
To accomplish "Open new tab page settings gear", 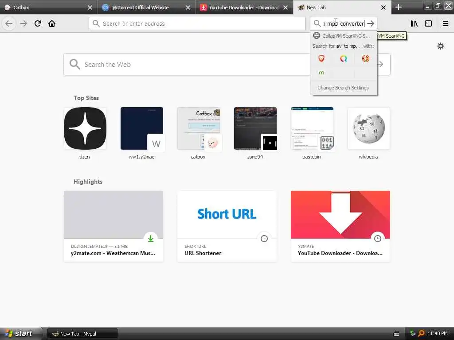I will pyautogui.click(x=441, y=46).
